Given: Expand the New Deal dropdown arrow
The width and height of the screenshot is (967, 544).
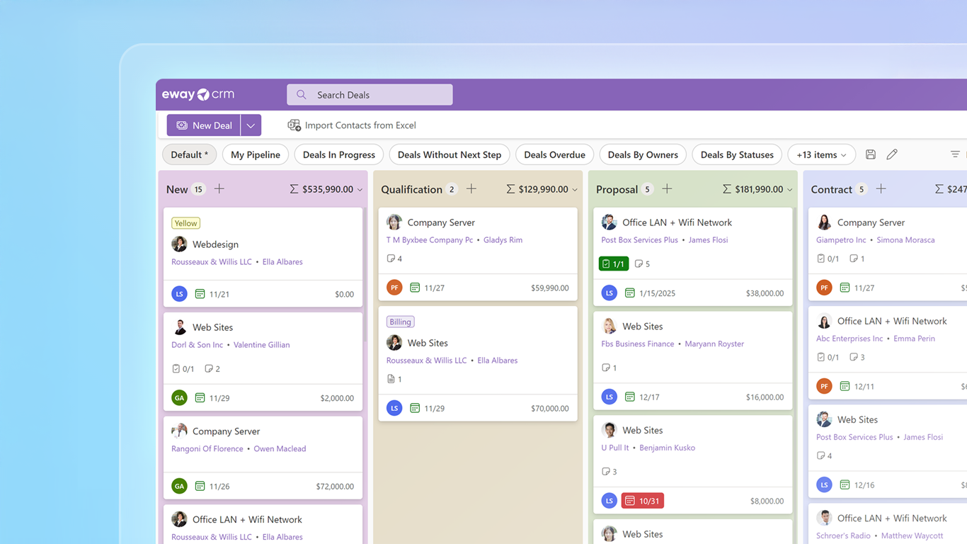Looking at the screenshot, I should coord(250,125).
